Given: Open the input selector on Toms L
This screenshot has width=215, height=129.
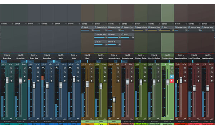Looking at the screenshot, I should (x=7, y=55).
